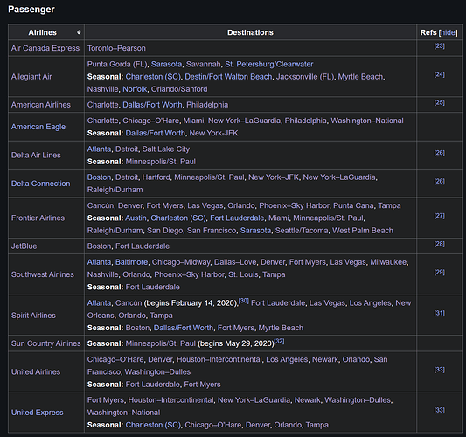Follow reference [33] in United Airlines row
466x437 pixels.
439,370
